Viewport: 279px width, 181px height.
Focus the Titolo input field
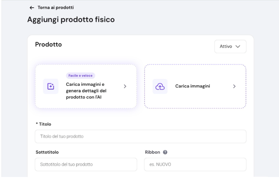tap(140, 136)
